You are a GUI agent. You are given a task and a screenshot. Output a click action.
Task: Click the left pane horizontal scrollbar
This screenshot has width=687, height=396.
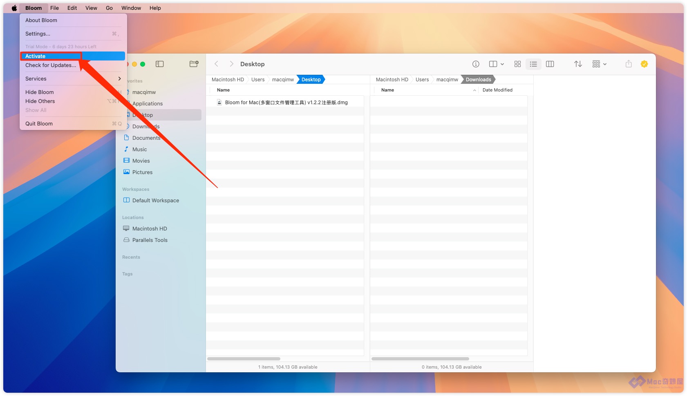244,359
